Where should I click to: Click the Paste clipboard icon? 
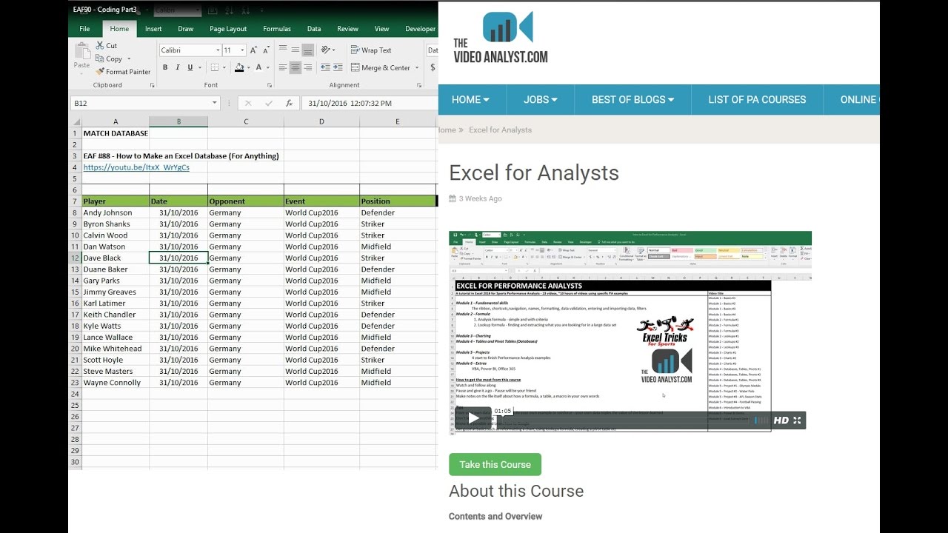point(81,50)
